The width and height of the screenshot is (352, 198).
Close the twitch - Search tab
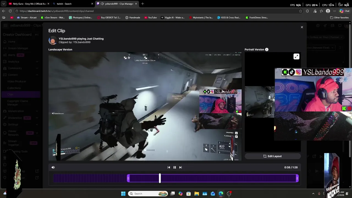coord(92,4)
